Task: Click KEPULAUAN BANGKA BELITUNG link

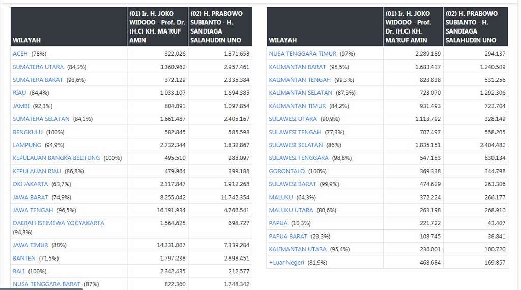Action: coord(56,158)
